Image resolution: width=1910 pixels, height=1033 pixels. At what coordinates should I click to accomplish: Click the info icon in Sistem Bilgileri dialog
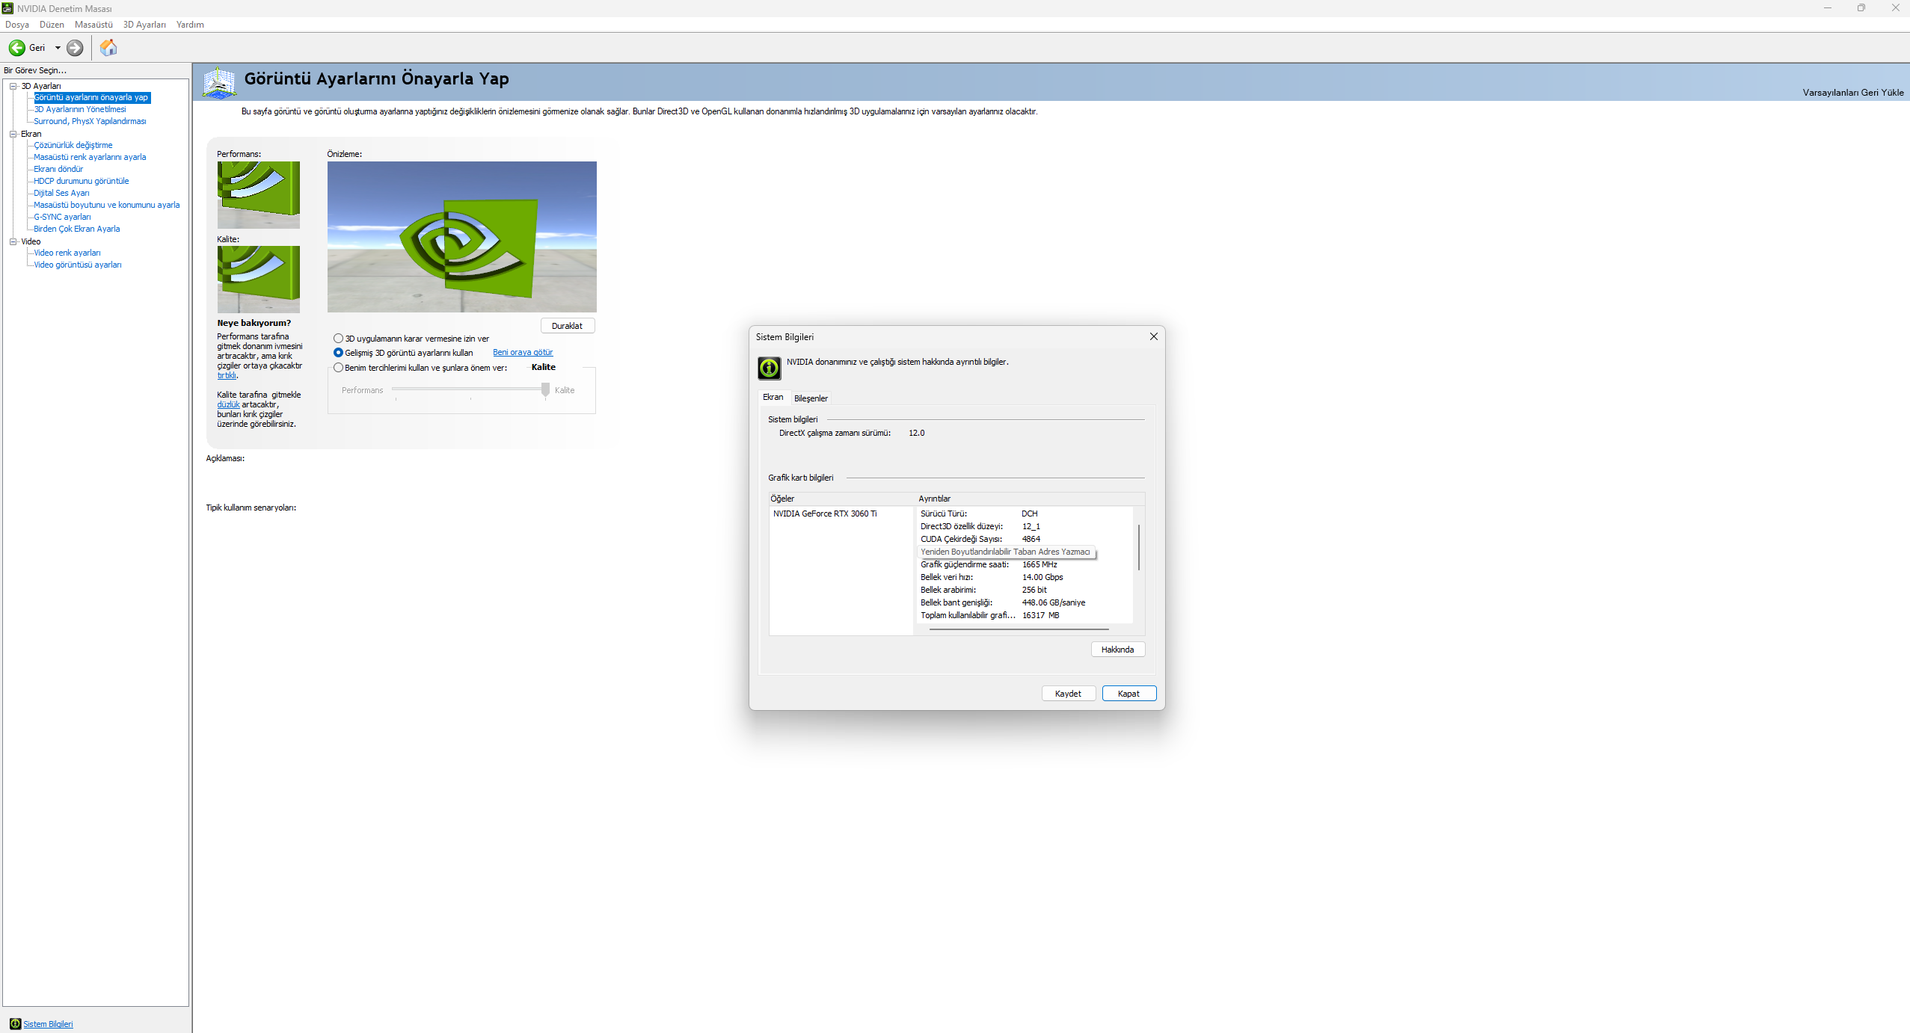tap(769, 368)
